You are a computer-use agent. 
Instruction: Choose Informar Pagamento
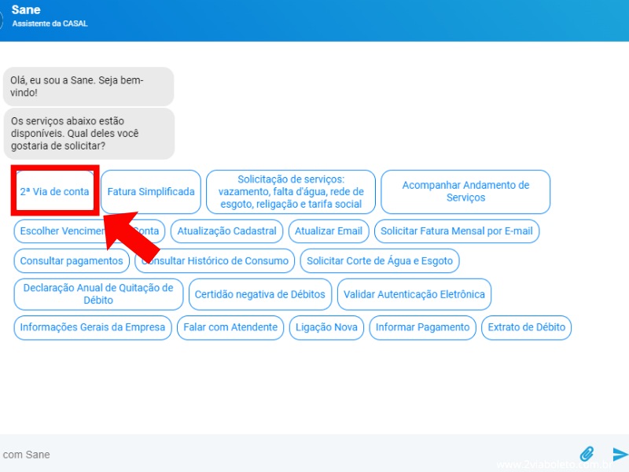click(x=422, y=327)
